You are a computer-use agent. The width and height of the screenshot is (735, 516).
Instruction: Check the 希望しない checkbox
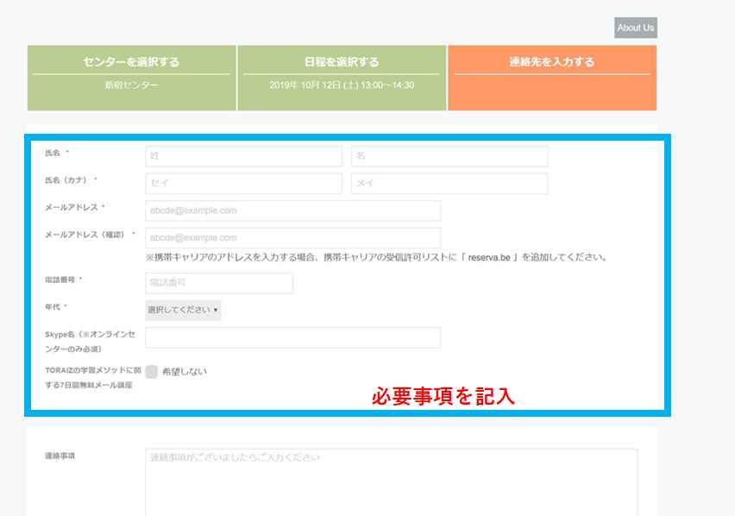tap(152, 372)
